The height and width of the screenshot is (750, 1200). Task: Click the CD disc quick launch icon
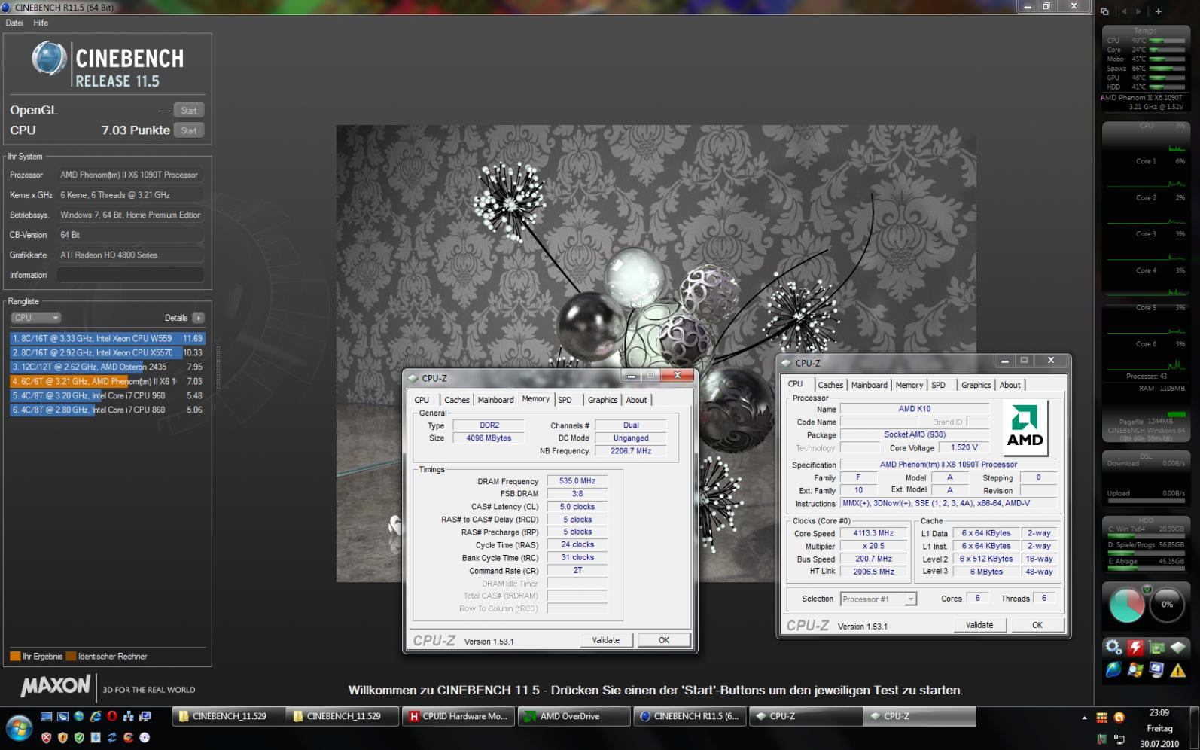click(x=145, y=738)
